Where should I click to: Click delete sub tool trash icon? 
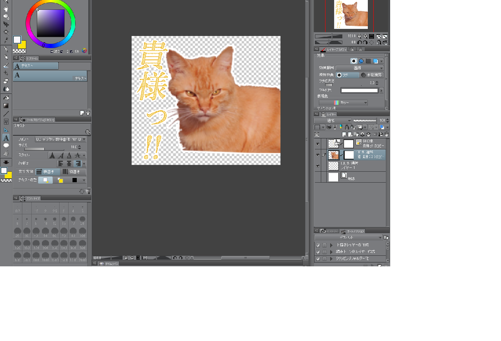pyautogui.click(x=88, y=113)
